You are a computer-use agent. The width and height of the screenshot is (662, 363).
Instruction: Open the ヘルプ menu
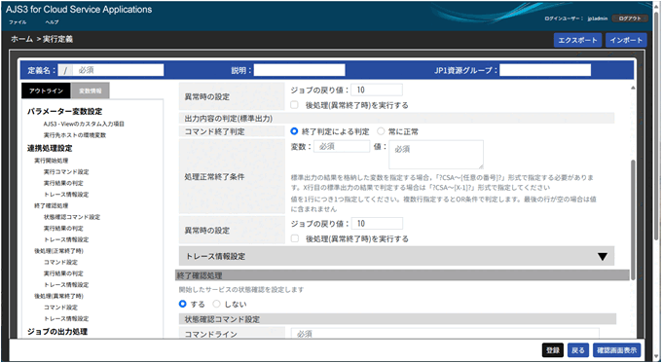(52, 22)
